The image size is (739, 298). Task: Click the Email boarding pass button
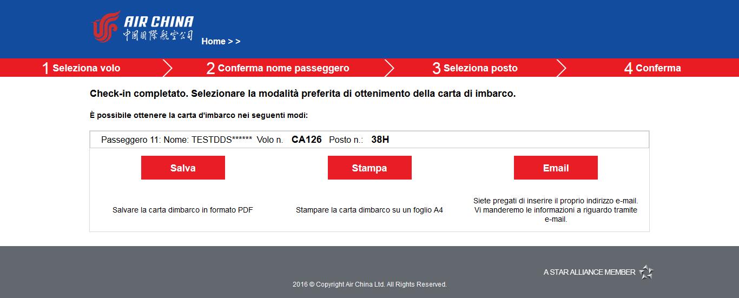(556, 168)
